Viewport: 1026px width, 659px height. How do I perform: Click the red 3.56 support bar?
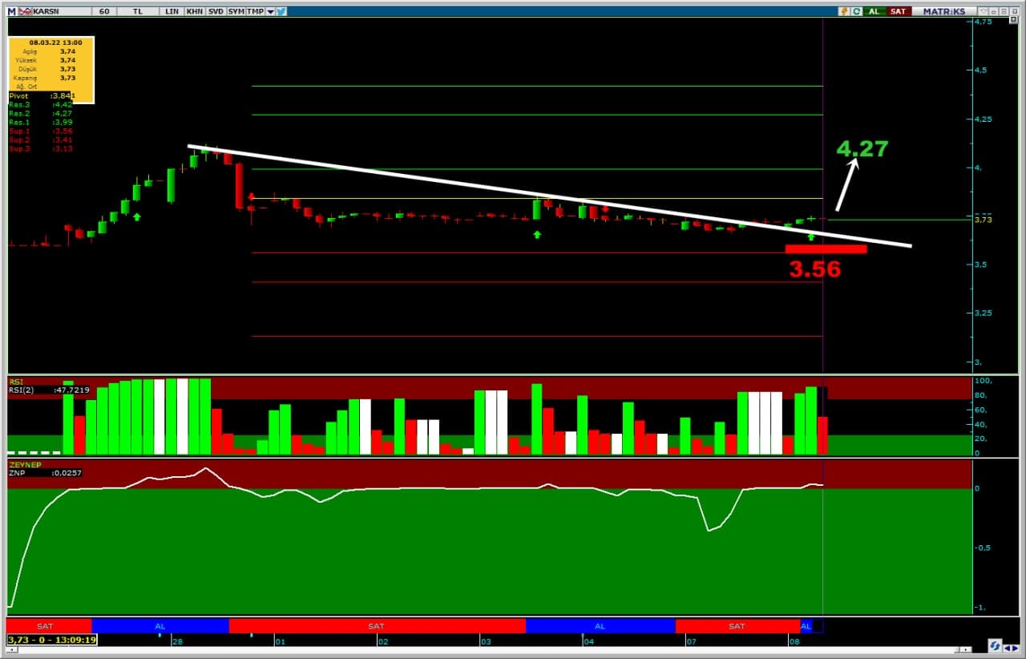[826, 249]
